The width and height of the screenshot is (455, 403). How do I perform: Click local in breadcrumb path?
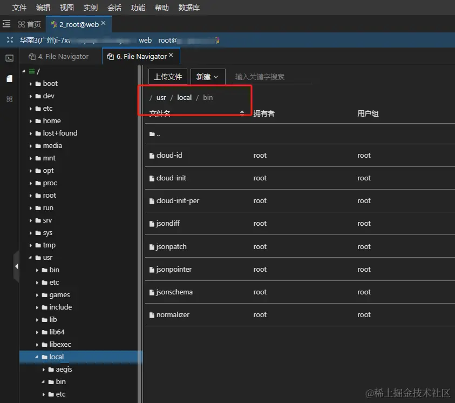[x=184, y=98]
